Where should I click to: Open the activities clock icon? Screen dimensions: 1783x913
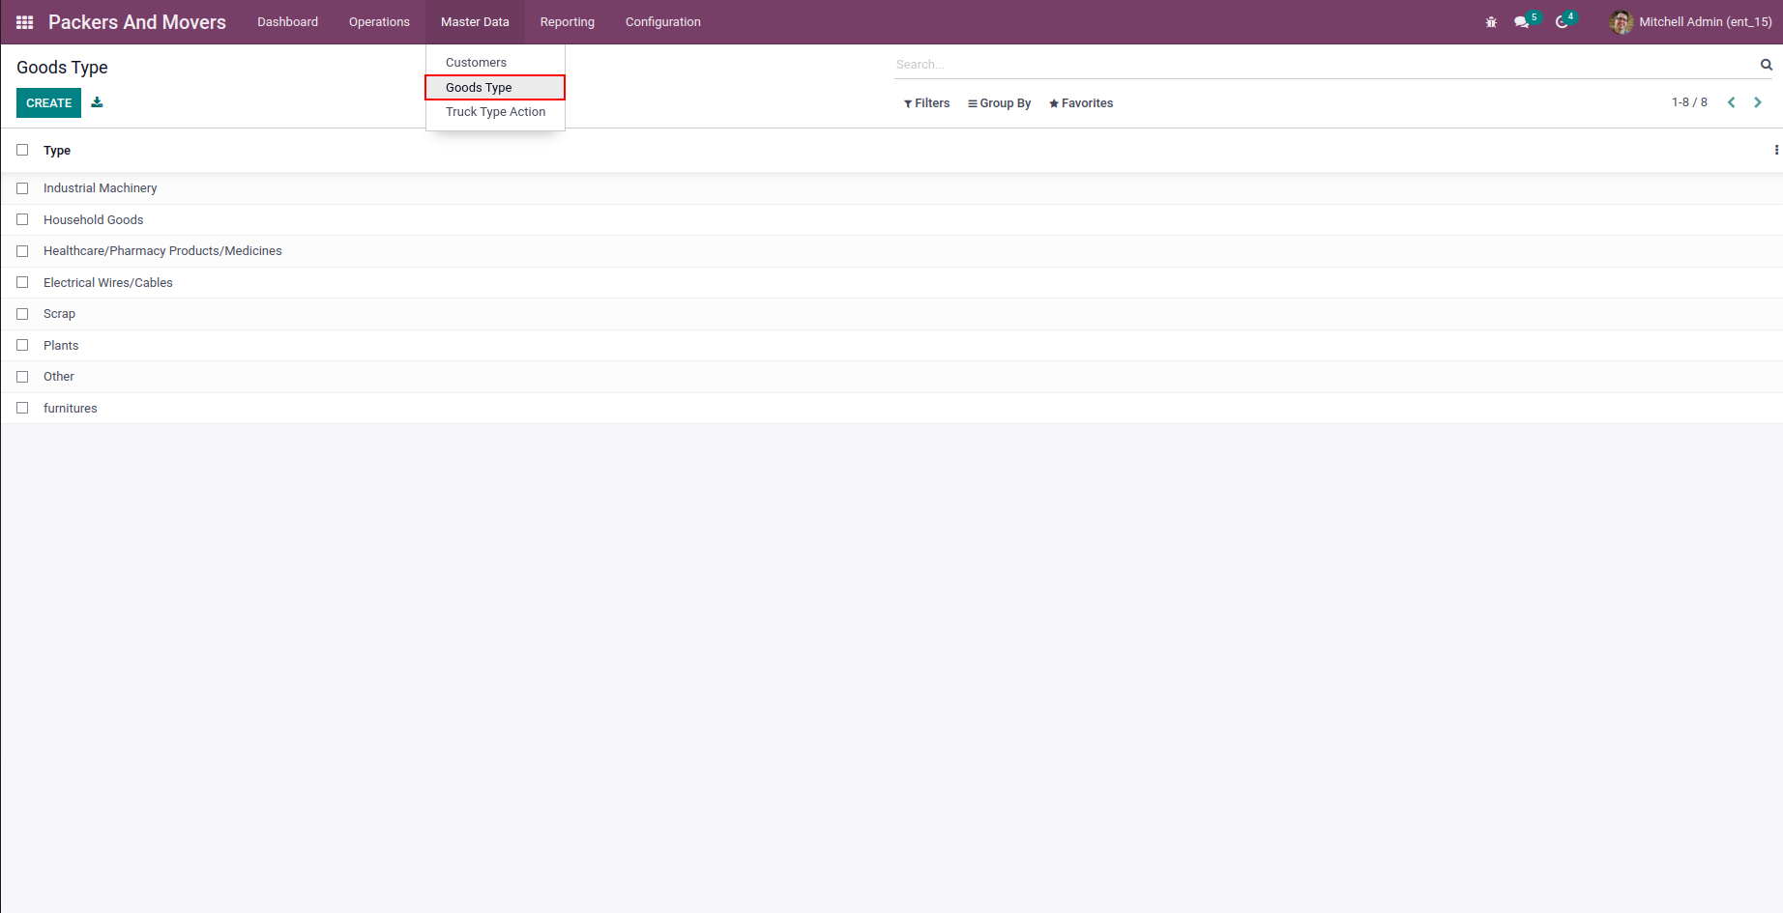coord(1562,22)
